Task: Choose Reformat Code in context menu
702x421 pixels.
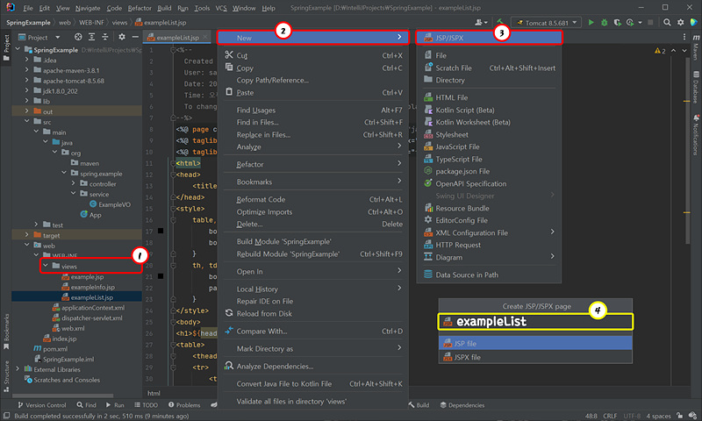Action: pos(313,200)
